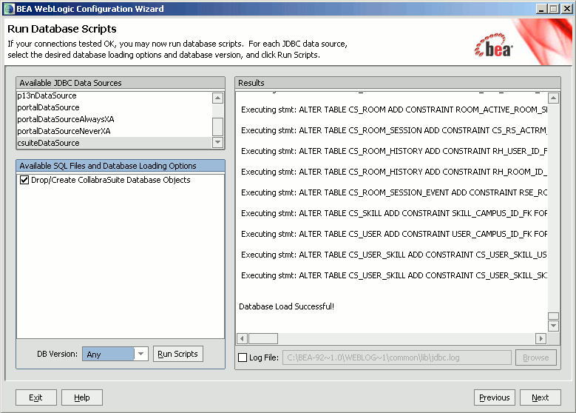Click the WebLogic wizard title bar icon
Viewport: 576px width, 413px height.
click(9, 9)
